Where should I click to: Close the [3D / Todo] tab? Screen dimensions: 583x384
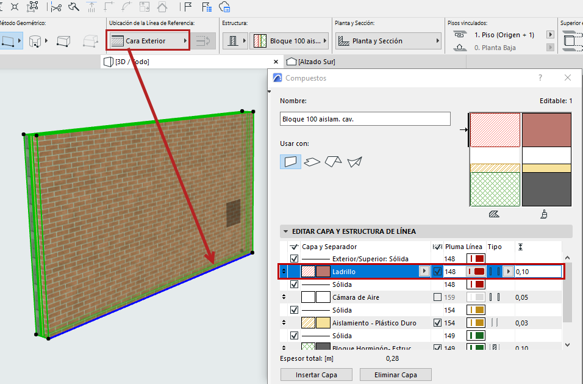coord(276,62)
